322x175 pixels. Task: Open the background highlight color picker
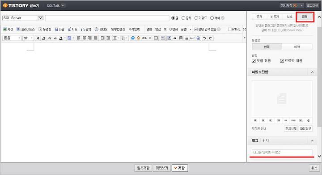[x=71, y=38]
